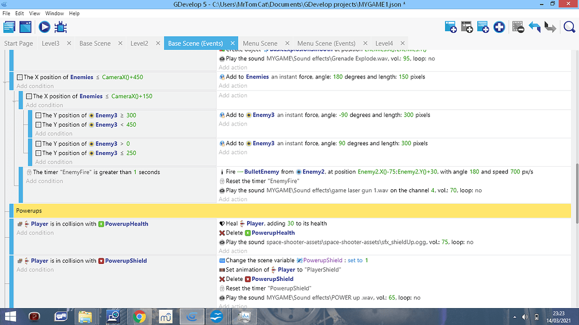Add condition under PowerupHealth collision event
This screenshot has height=325, width=579.
(35, 233)
